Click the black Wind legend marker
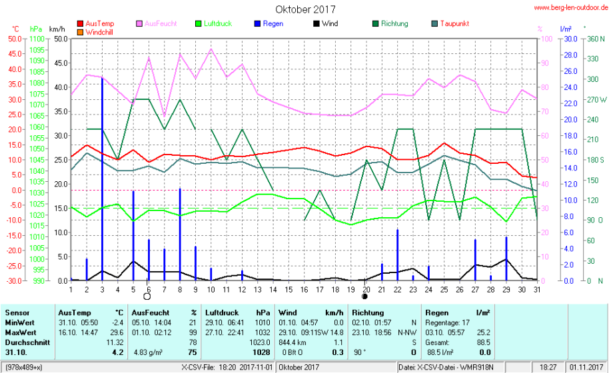The image size is (613, 373). (x=316, y=23)
